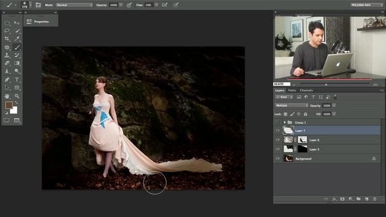This screenshot has height=217, width=386.
Task: Switch to the Channels tab
Action: point(306,90)
